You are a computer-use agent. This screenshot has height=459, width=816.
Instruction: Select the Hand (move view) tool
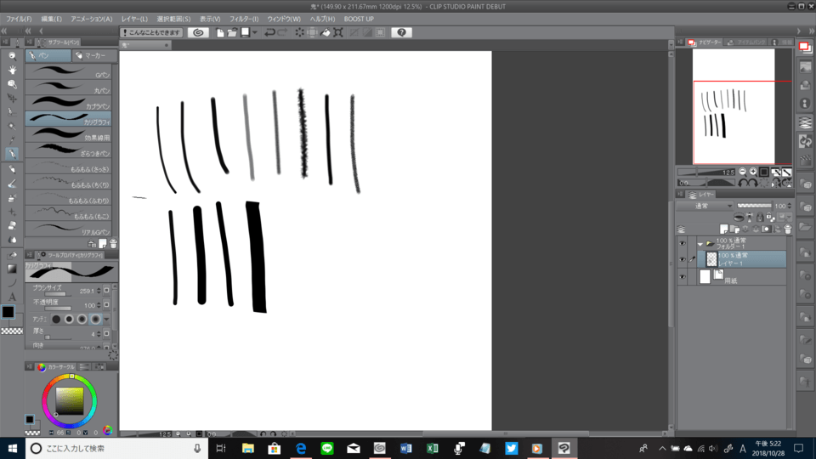tap(13, 70)
